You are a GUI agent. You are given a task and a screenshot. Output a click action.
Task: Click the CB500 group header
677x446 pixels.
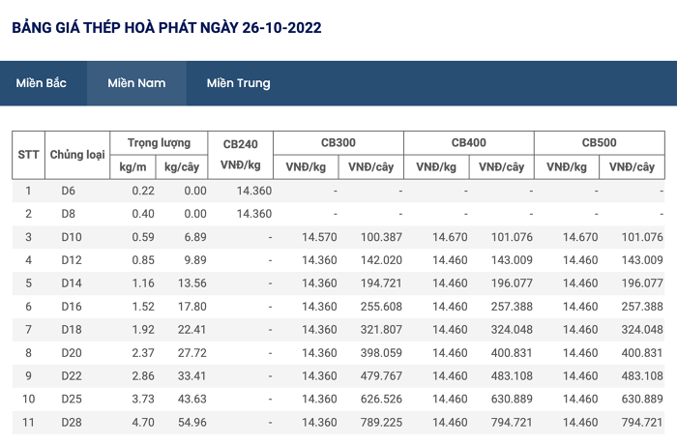pos(600,143)
